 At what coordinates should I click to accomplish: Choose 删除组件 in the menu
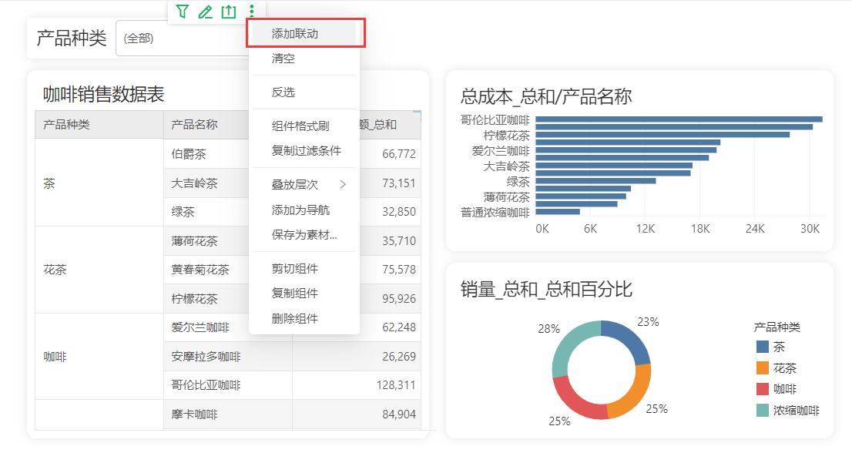(295, 318)
